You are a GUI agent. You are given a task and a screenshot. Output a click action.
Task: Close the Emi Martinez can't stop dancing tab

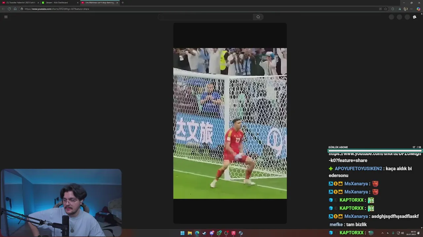tap(117, 3)
